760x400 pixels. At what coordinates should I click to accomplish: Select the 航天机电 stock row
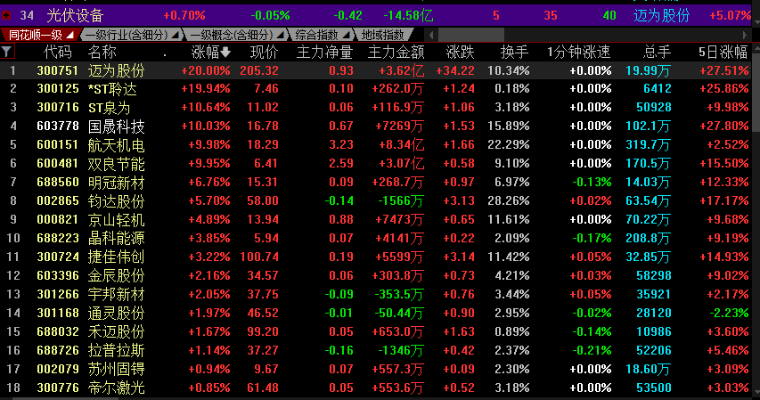click(x=116, y=144)
